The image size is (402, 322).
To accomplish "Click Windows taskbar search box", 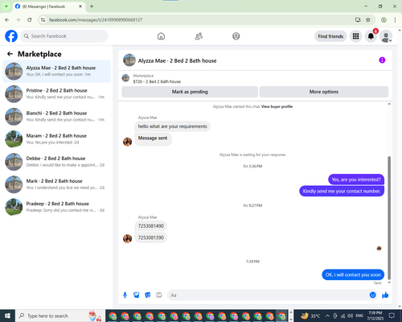I will (60, 316).
